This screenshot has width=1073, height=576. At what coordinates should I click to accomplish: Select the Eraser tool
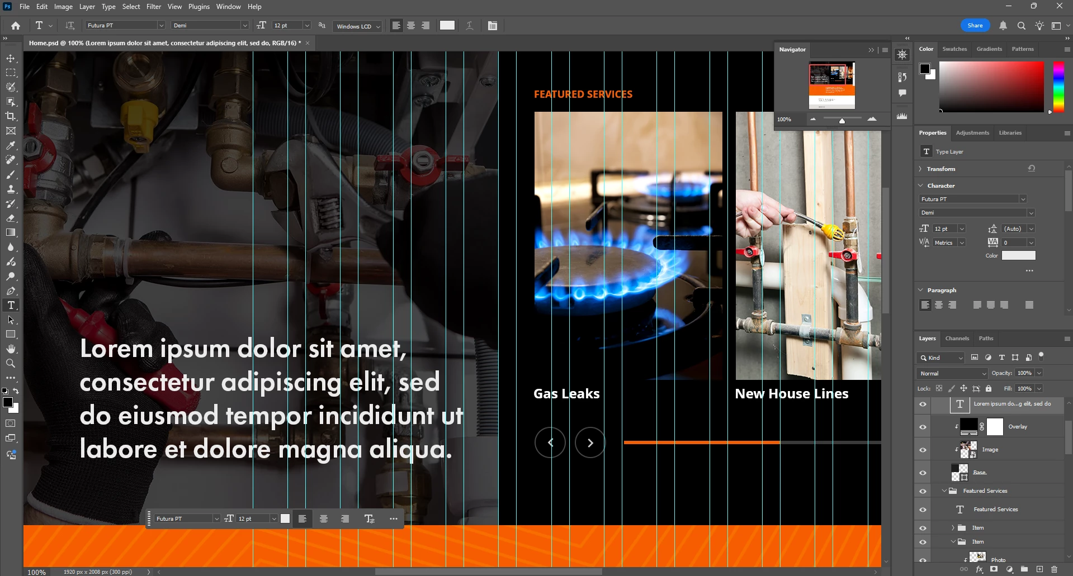click(11, 218)
